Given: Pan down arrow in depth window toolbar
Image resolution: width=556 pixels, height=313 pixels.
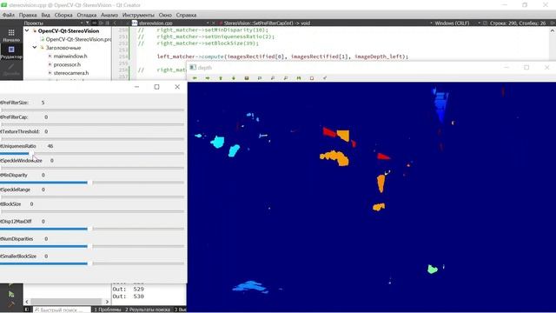Looking at the screenshot, I should click(234, 78).
